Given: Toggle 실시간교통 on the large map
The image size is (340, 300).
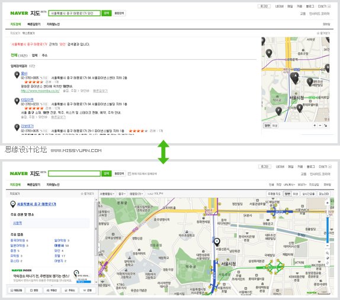Looking at the screenshot, I should [308, 193].
